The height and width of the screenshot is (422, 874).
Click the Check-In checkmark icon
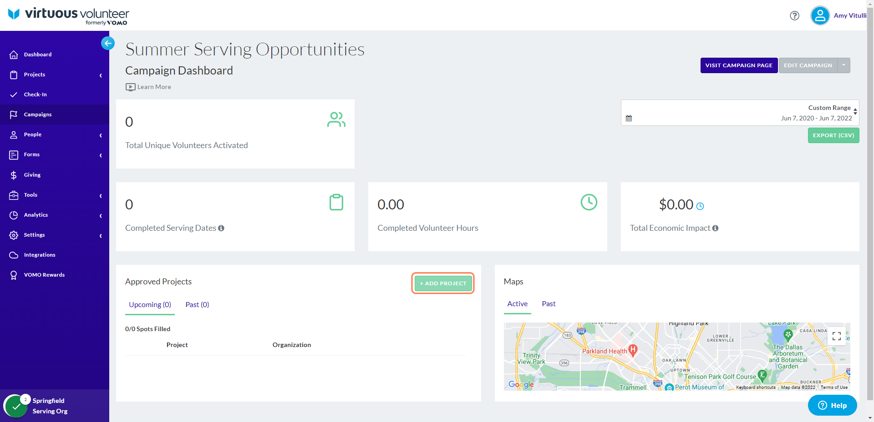point(14,94)
